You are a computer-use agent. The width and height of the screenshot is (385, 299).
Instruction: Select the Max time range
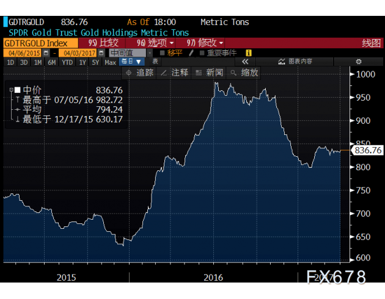click(110, 62)
